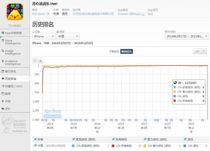Uncheck the 所有 checkbox in the legend
Image resolution: width=210 pixels, height=151 pixels.
[35, 139]
